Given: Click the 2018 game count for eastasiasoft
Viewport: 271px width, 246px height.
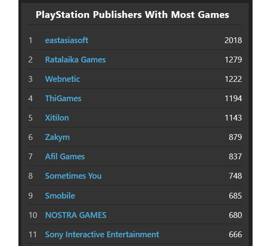Looking at the screenshot, I should pyautogui.click(x=233, y=40).
